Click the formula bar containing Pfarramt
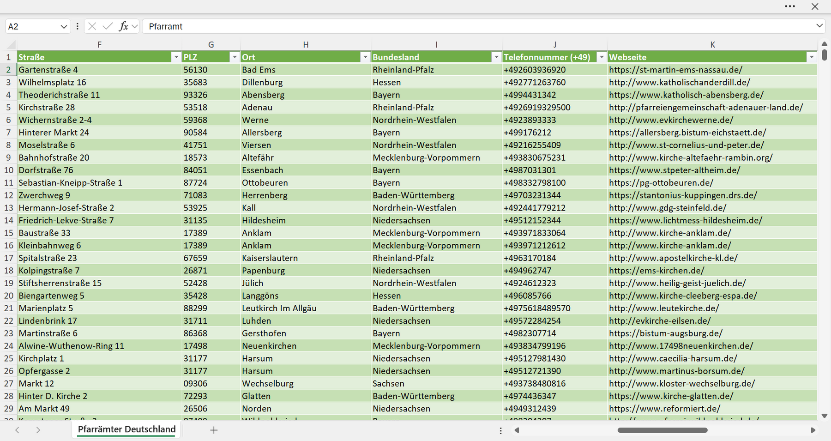 [x=478, y=26]
